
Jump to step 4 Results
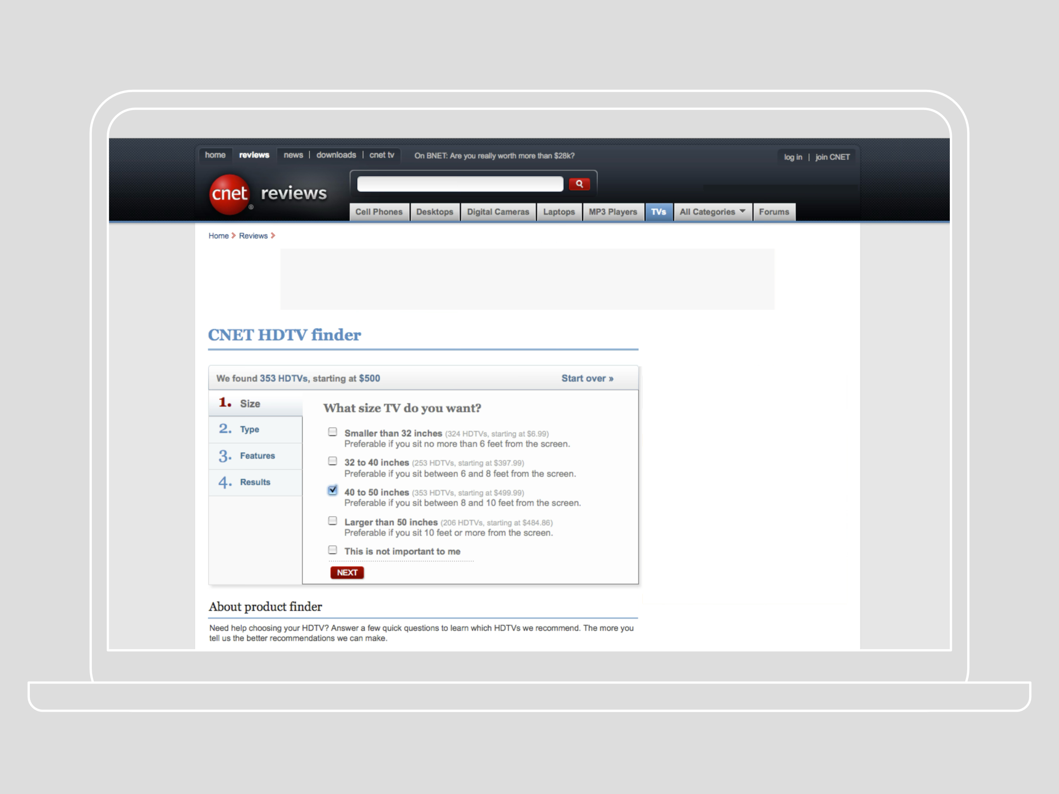255,482
